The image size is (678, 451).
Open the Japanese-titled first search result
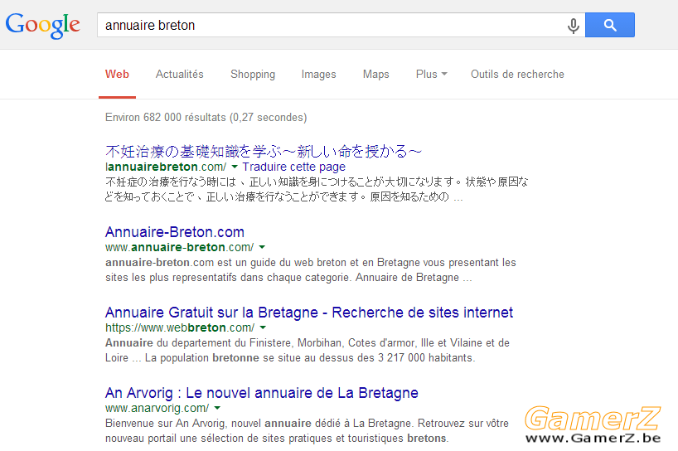pyautogui.click(x=263, y=152)
